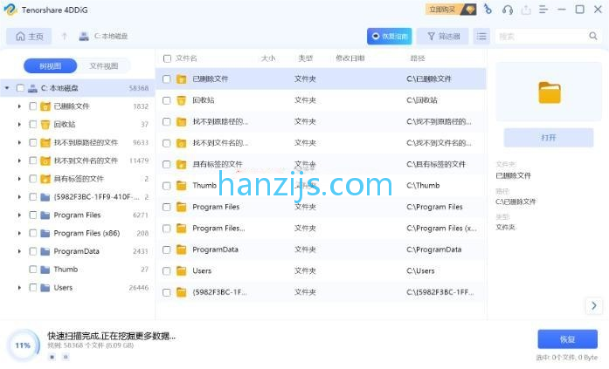609x369 pixels.
Task: Go to the home (主页) button
Action: (x=29, y=37)
